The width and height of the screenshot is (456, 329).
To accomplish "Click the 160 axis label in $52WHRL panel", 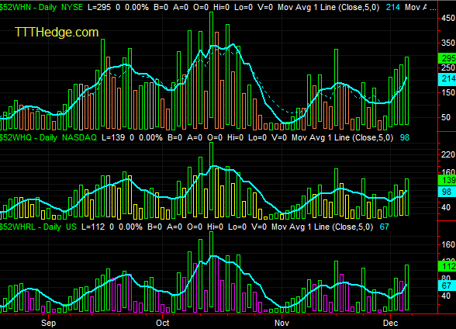I will [x=448, y=244].
